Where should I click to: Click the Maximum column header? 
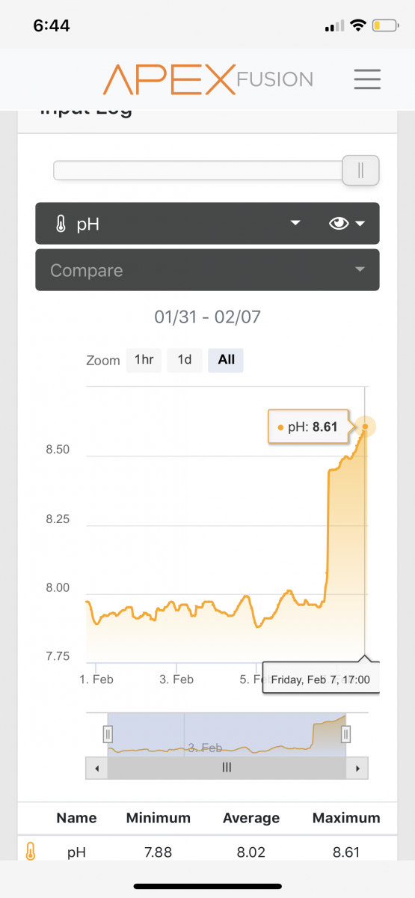346,818
